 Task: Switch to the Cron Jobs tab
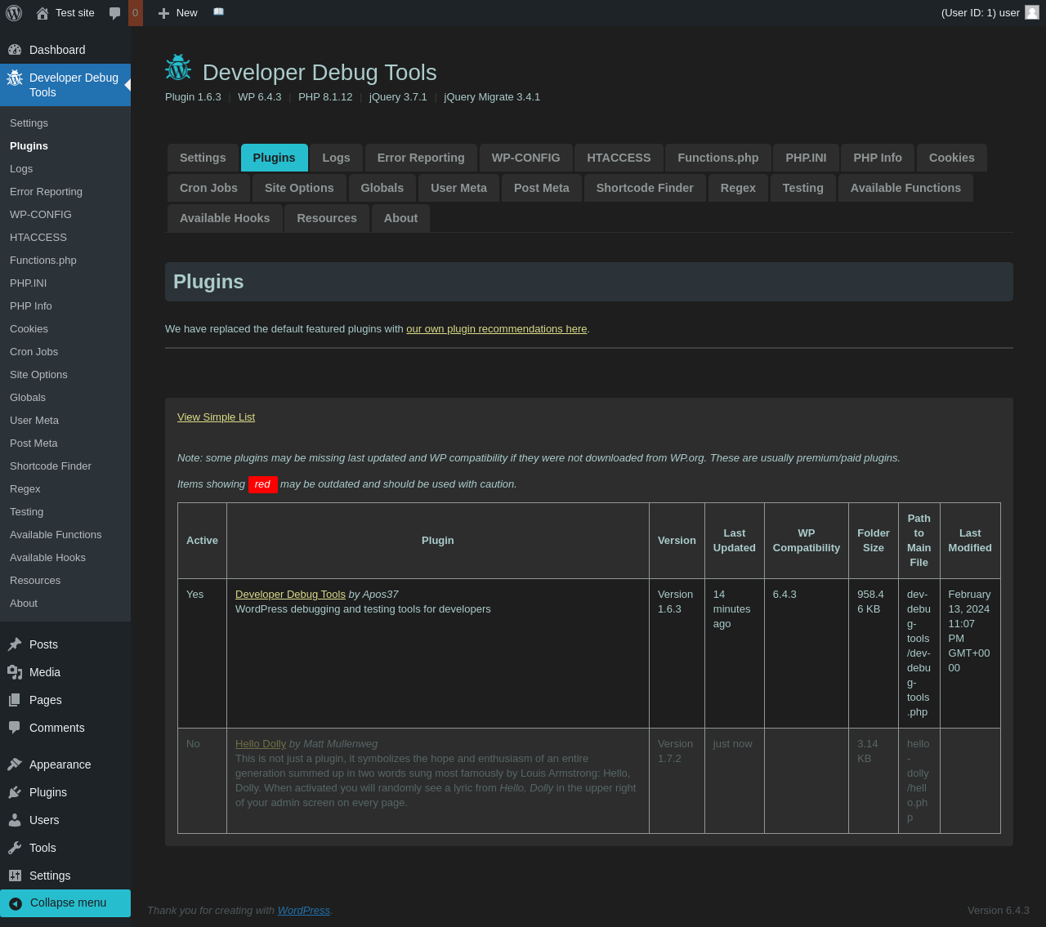click(x=208, y=188)
